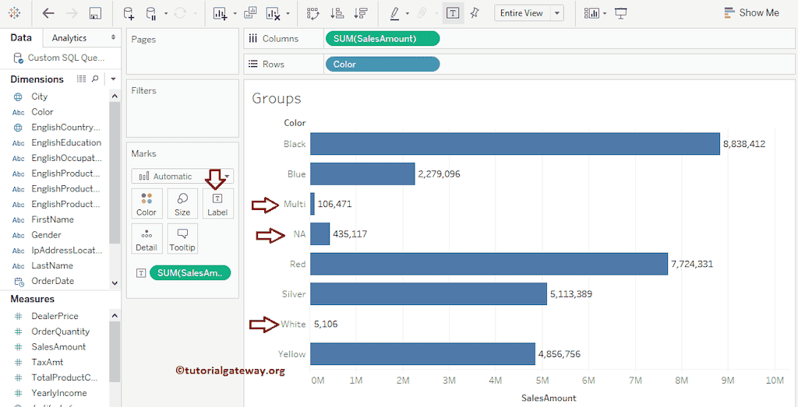Open the Dimensions pane dropdown menu arrow

[x=113, y=79]
